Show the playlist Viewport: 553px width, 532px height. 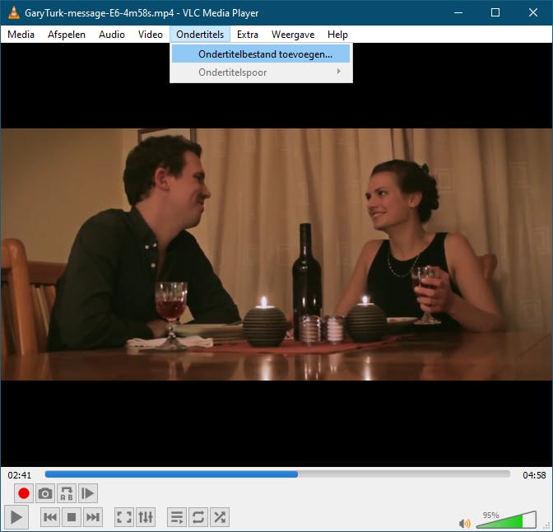pyautogui.click(x=177, y=517)
